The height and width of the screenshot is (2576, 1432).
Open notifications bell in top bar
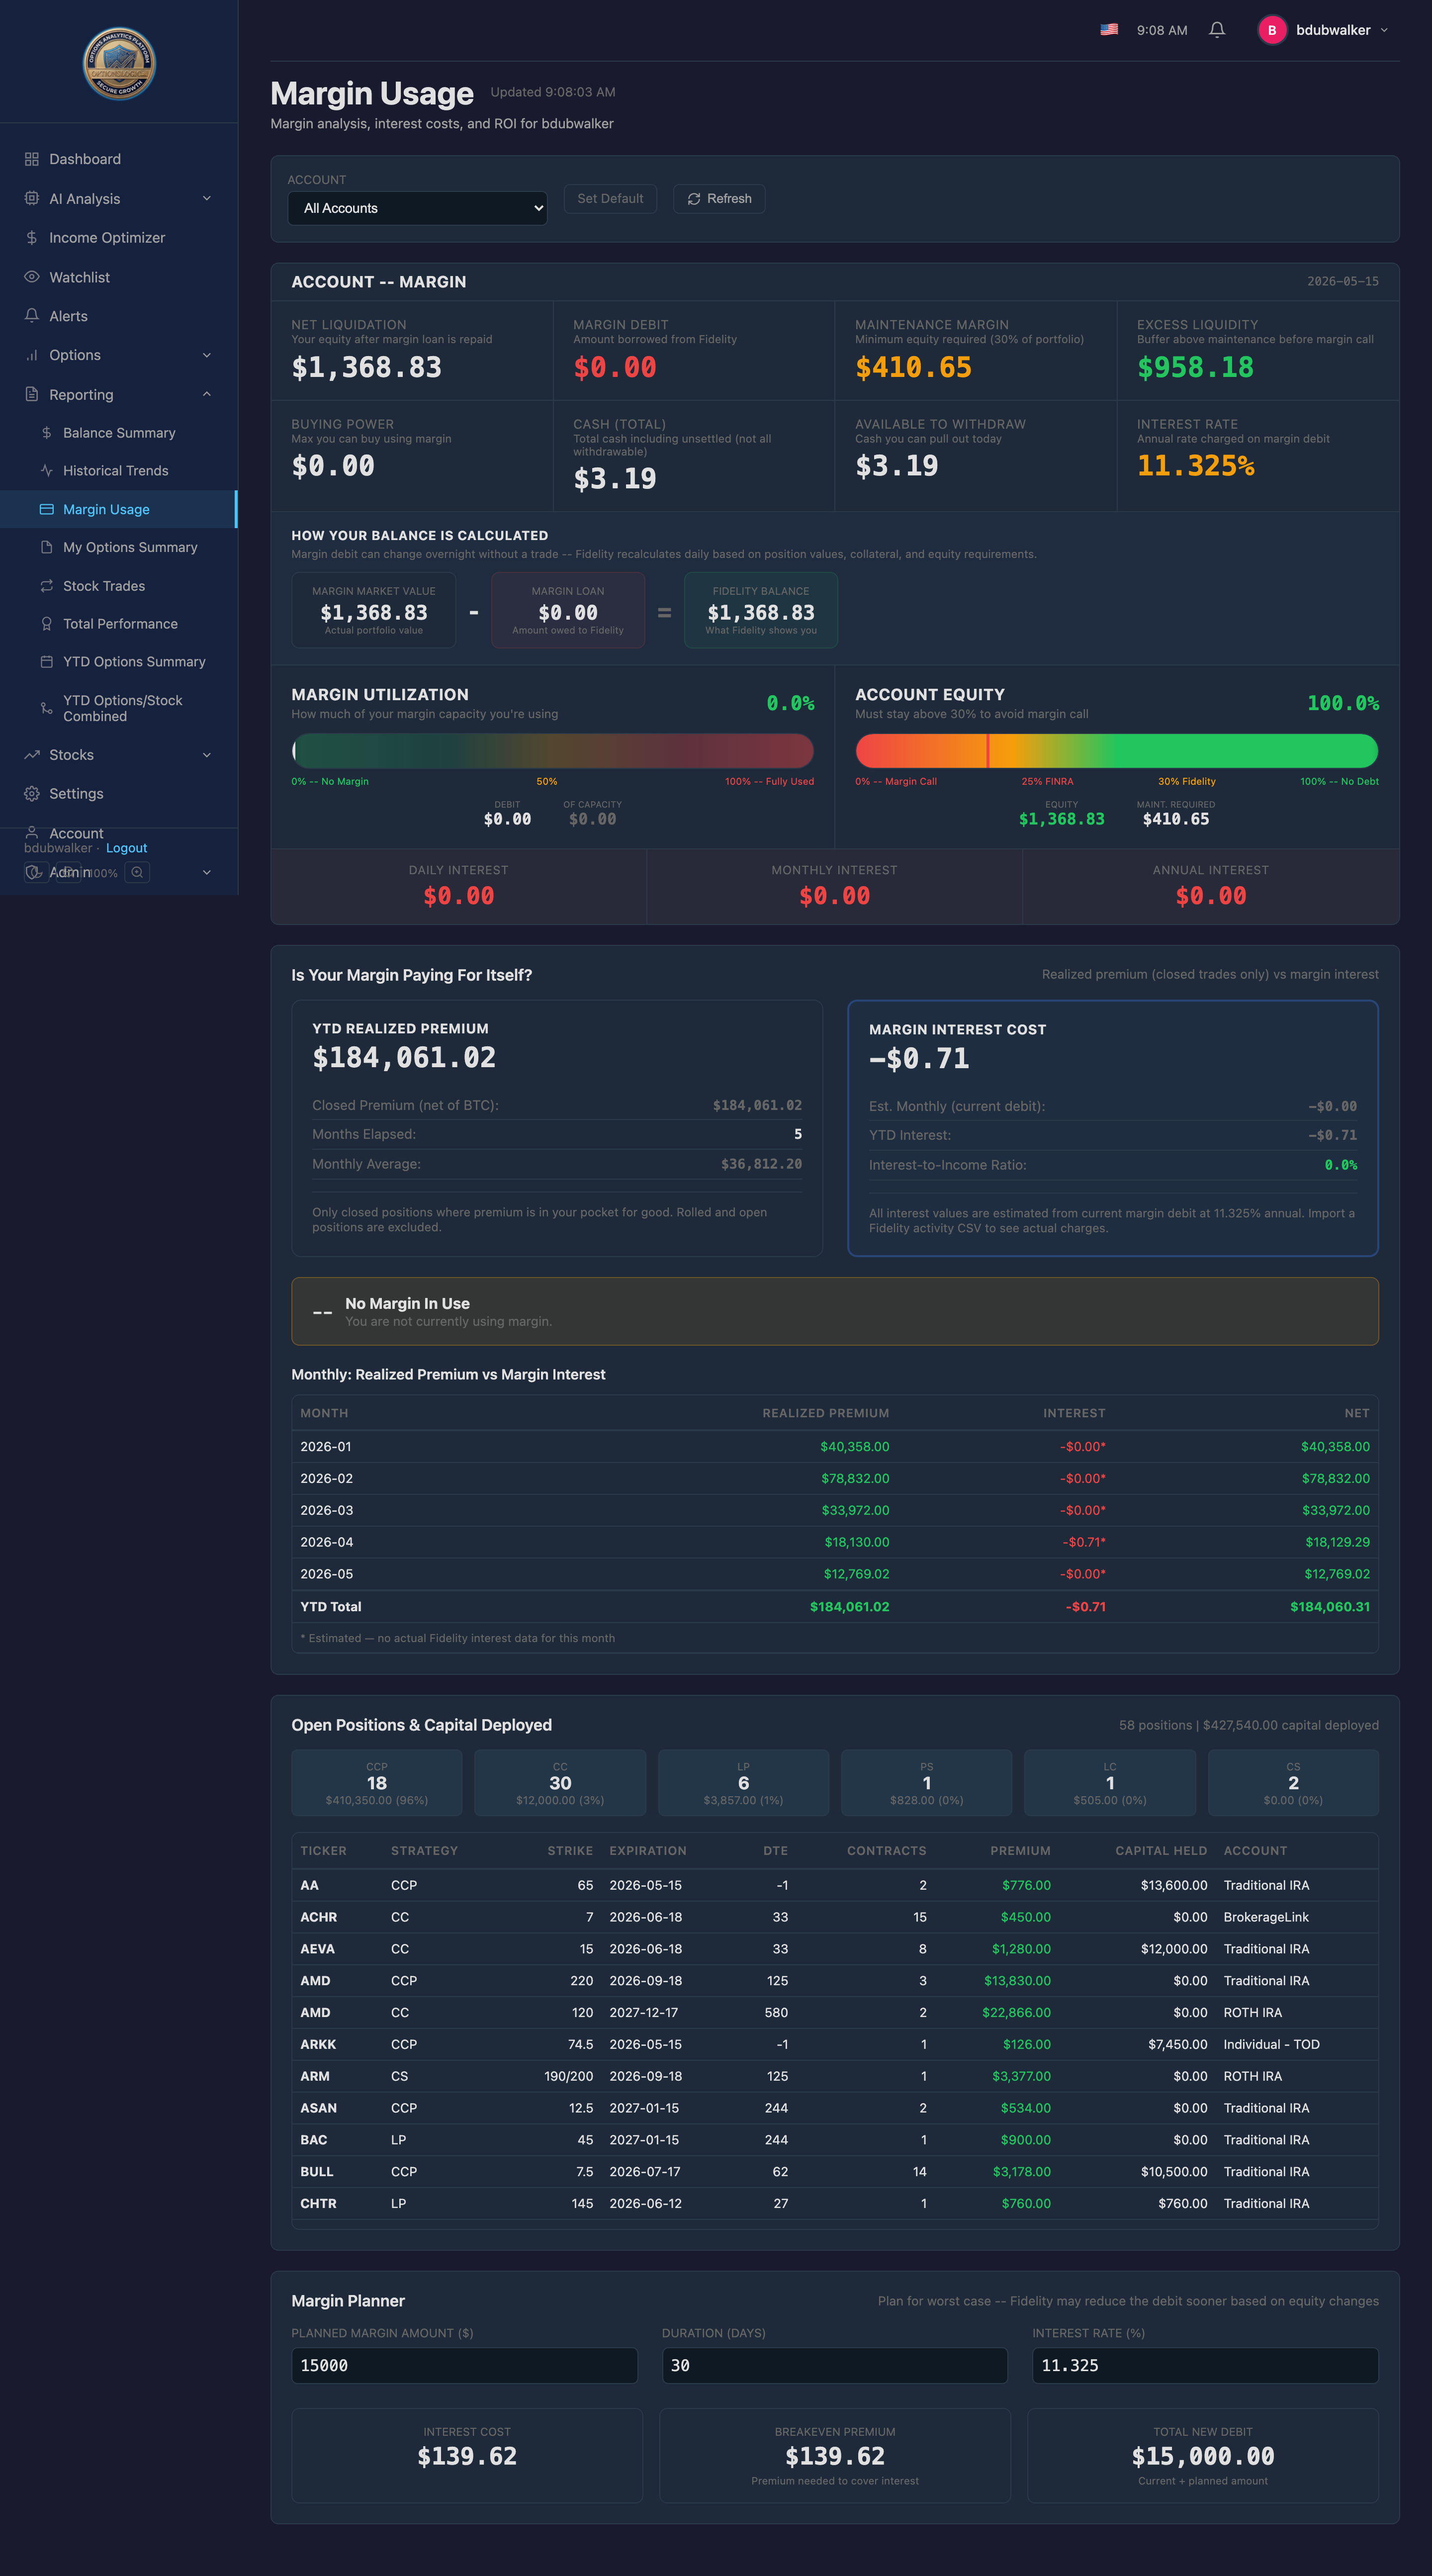[x=1217, y=30]
